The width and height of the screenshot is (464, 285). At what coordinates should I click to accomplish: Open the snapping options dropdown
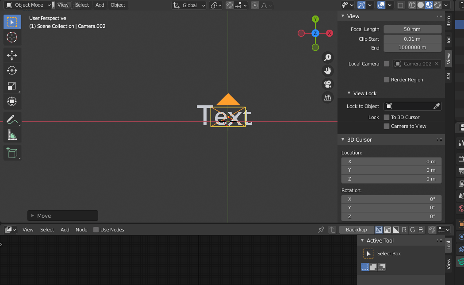coord(241,5)
